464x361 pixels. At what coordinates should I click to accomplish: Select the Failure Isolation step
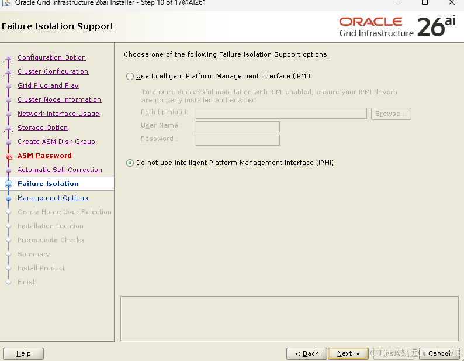click(x=48, y=184)
